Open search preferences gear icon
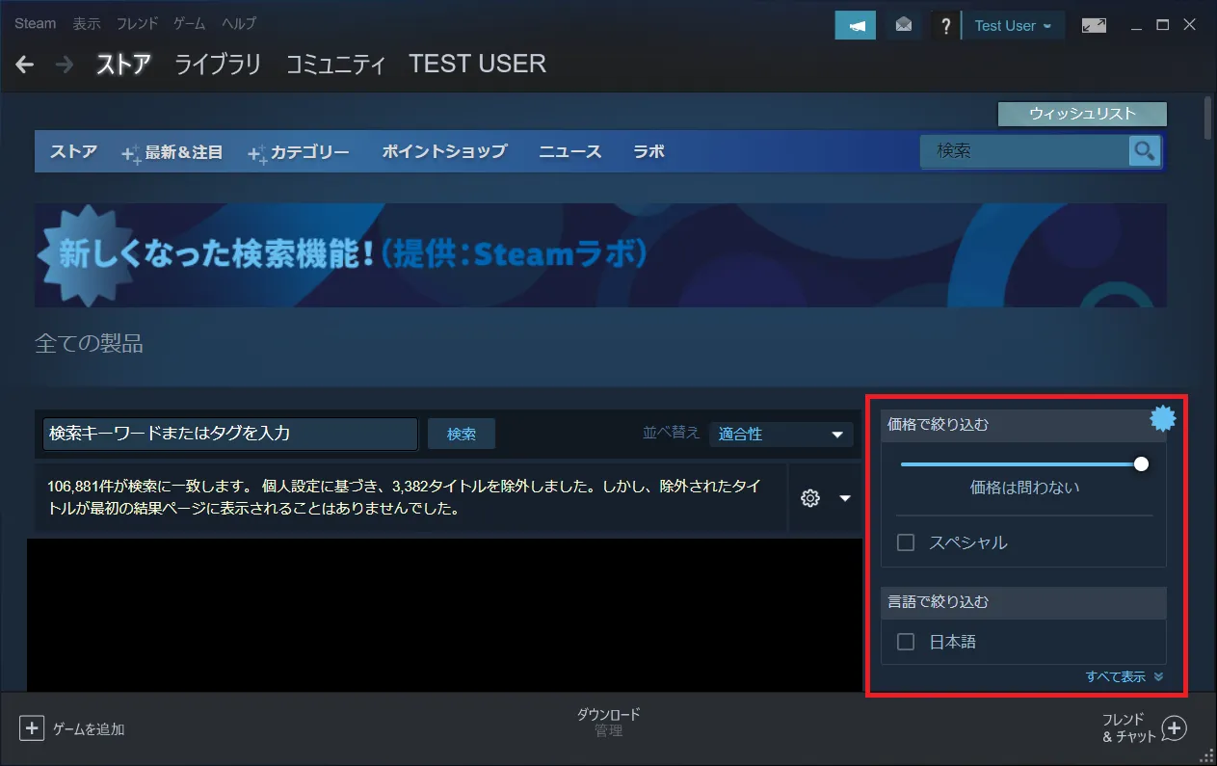This screenshot has width=1217, height=766. click(810, 498)
